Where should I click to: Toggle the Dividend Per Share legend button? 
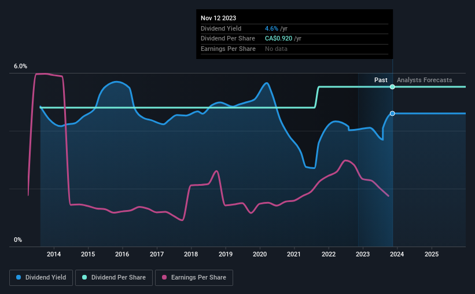click(114, 278)
